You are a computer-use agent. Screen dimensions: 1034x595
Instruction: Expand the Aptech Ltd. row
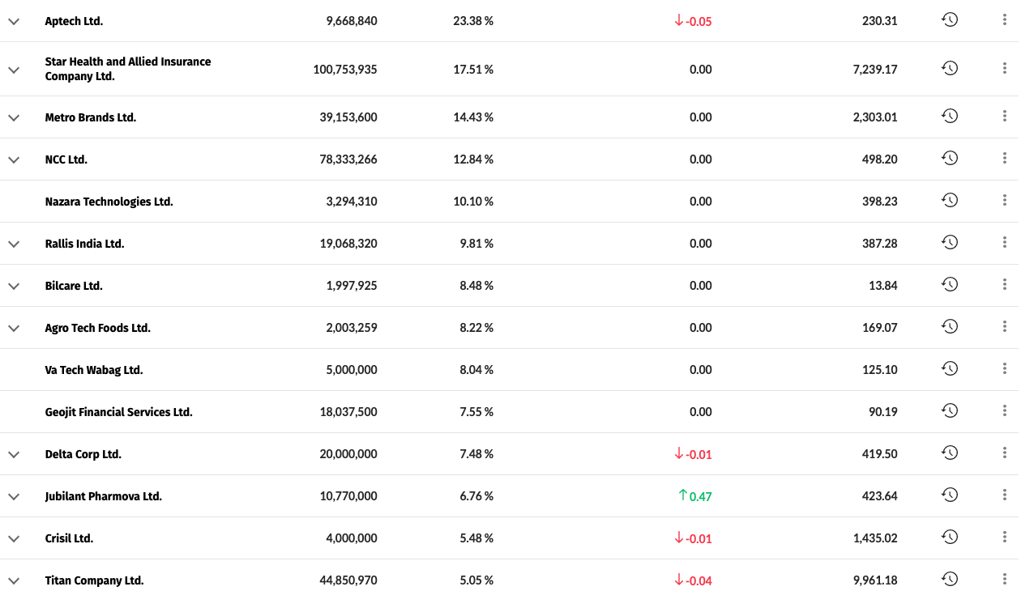click(14, 21)
